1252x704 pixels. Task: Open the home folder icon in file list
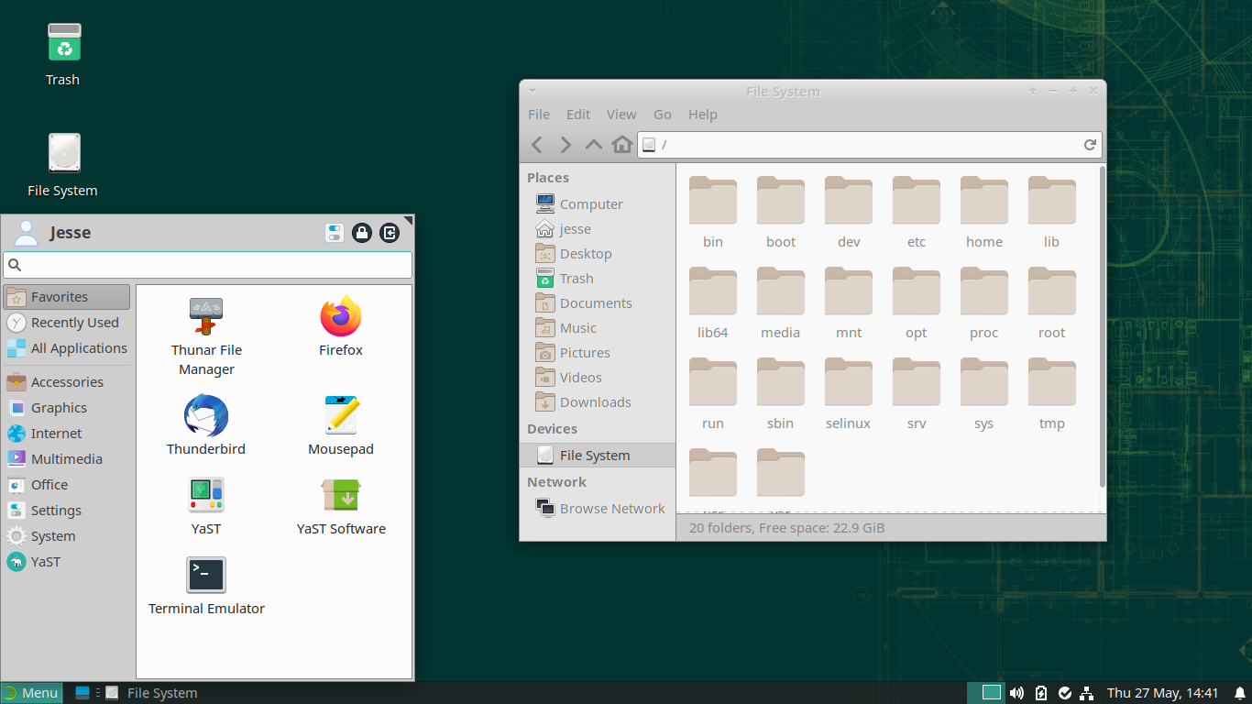coord(984,213)
